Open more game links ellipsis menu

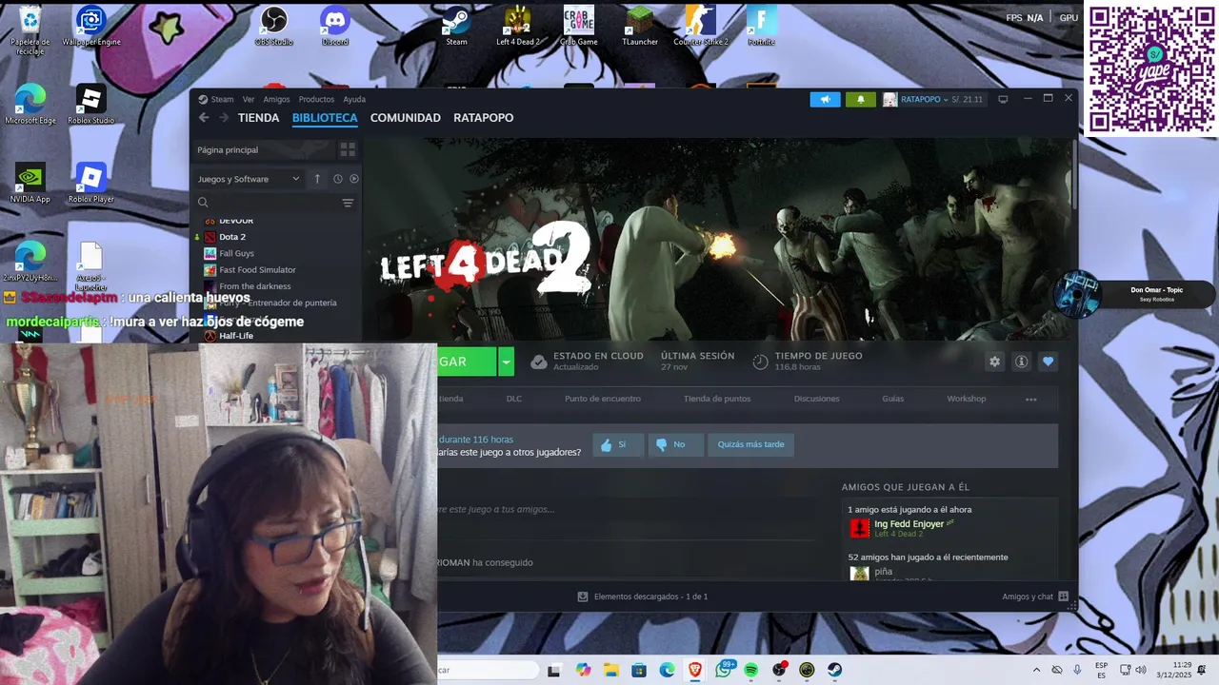(1030, 399)
